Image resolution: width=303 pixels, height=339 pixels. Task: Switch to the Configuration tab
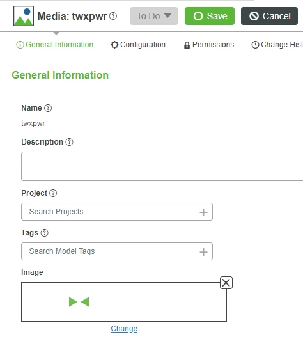[138, 45]
